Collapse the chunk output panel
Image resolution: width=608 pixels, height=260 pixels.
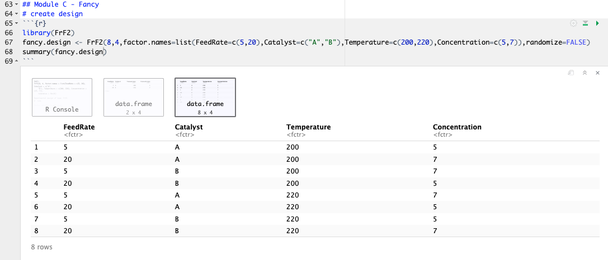[585, 73]
